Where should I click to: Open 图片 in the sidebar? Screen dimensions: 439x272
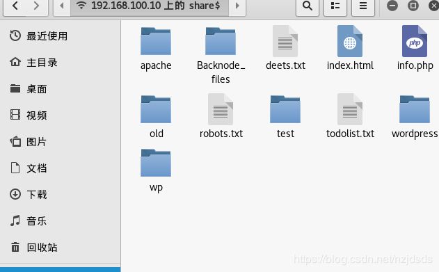coord(61,142)
